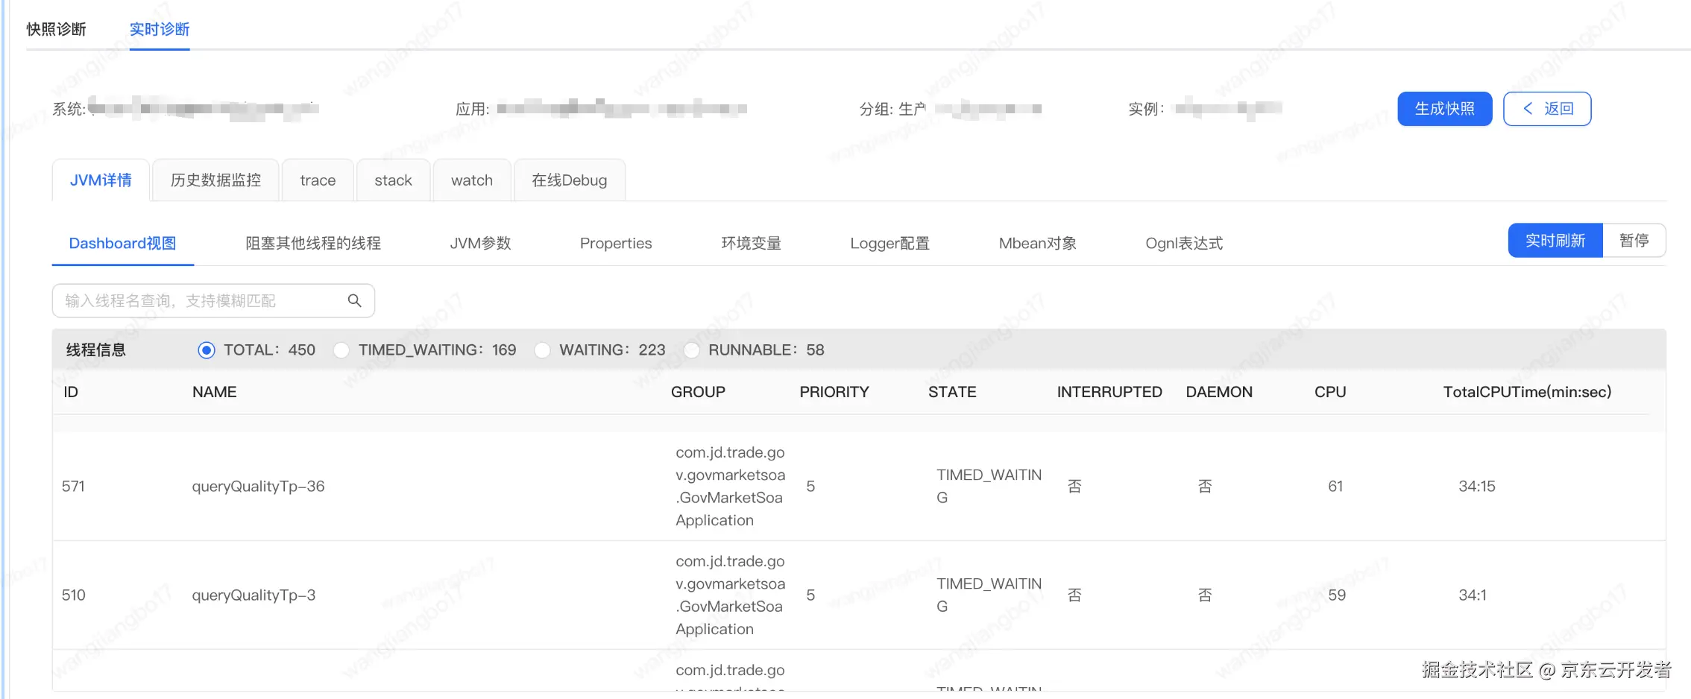View the Properties sub-tab
The width and height of the screenshot is (1691, 699).
click(616, 243)
